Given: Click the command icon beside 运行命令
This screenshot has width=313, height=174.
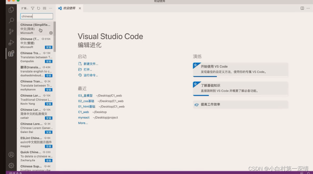Looking at the screenshot, I should [80, 75].
